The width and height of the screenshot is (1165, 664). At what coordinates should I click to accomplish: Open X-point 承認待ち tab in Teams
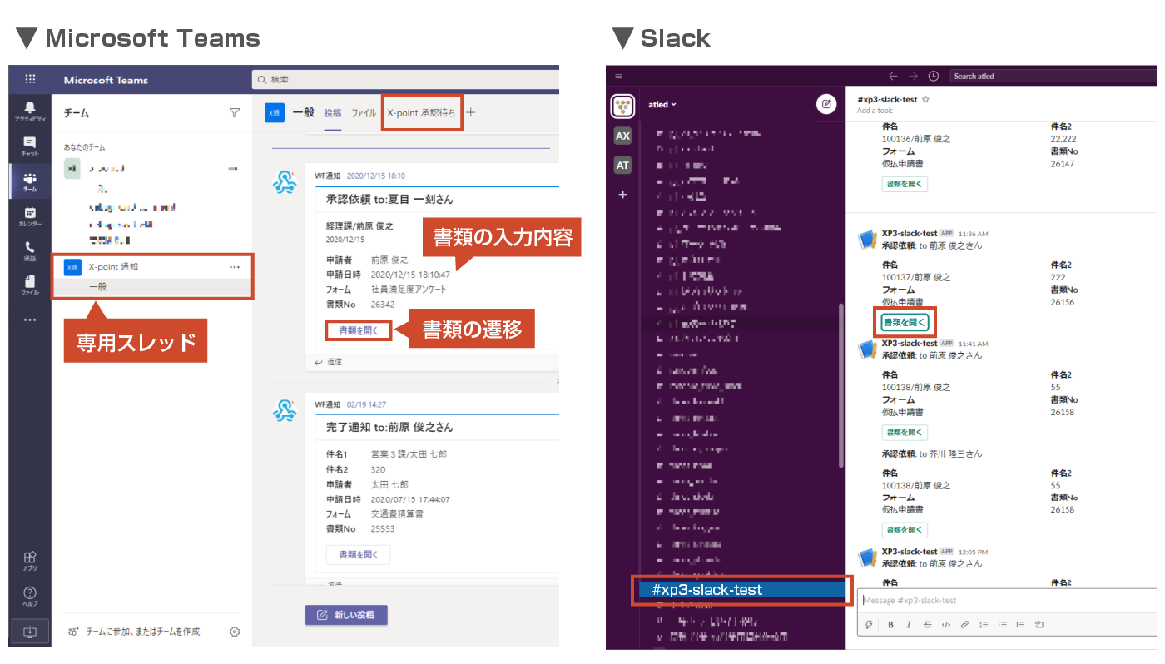tap(422, 113)
